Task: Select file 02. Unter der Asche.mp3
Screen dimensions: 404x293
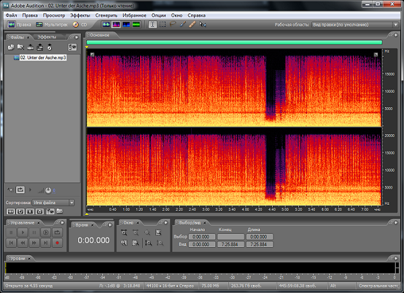Action: tap(43, 58)
